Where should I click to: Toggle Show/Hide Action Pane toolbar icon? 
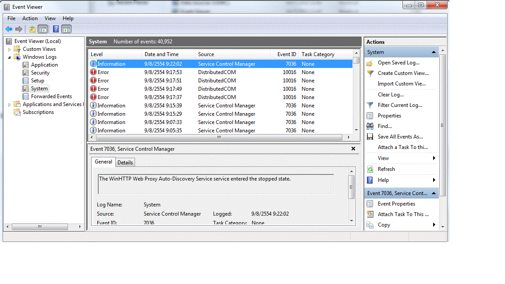[66, 29]
